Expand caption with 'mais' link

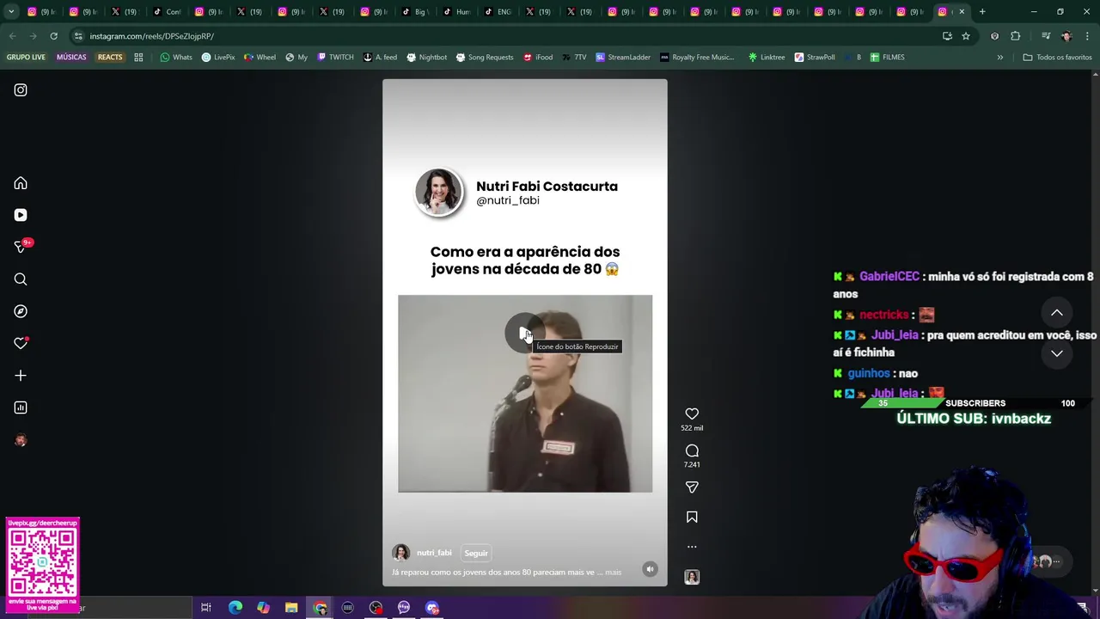[x=613, y=572]
